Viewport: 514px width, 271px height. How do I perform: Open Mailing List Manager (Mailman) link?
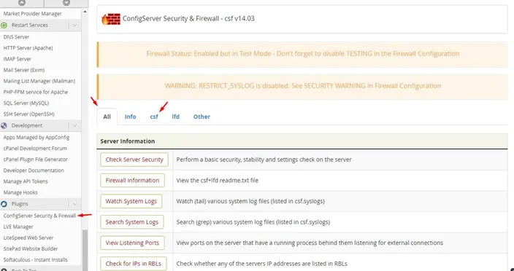tap(39, 81)
